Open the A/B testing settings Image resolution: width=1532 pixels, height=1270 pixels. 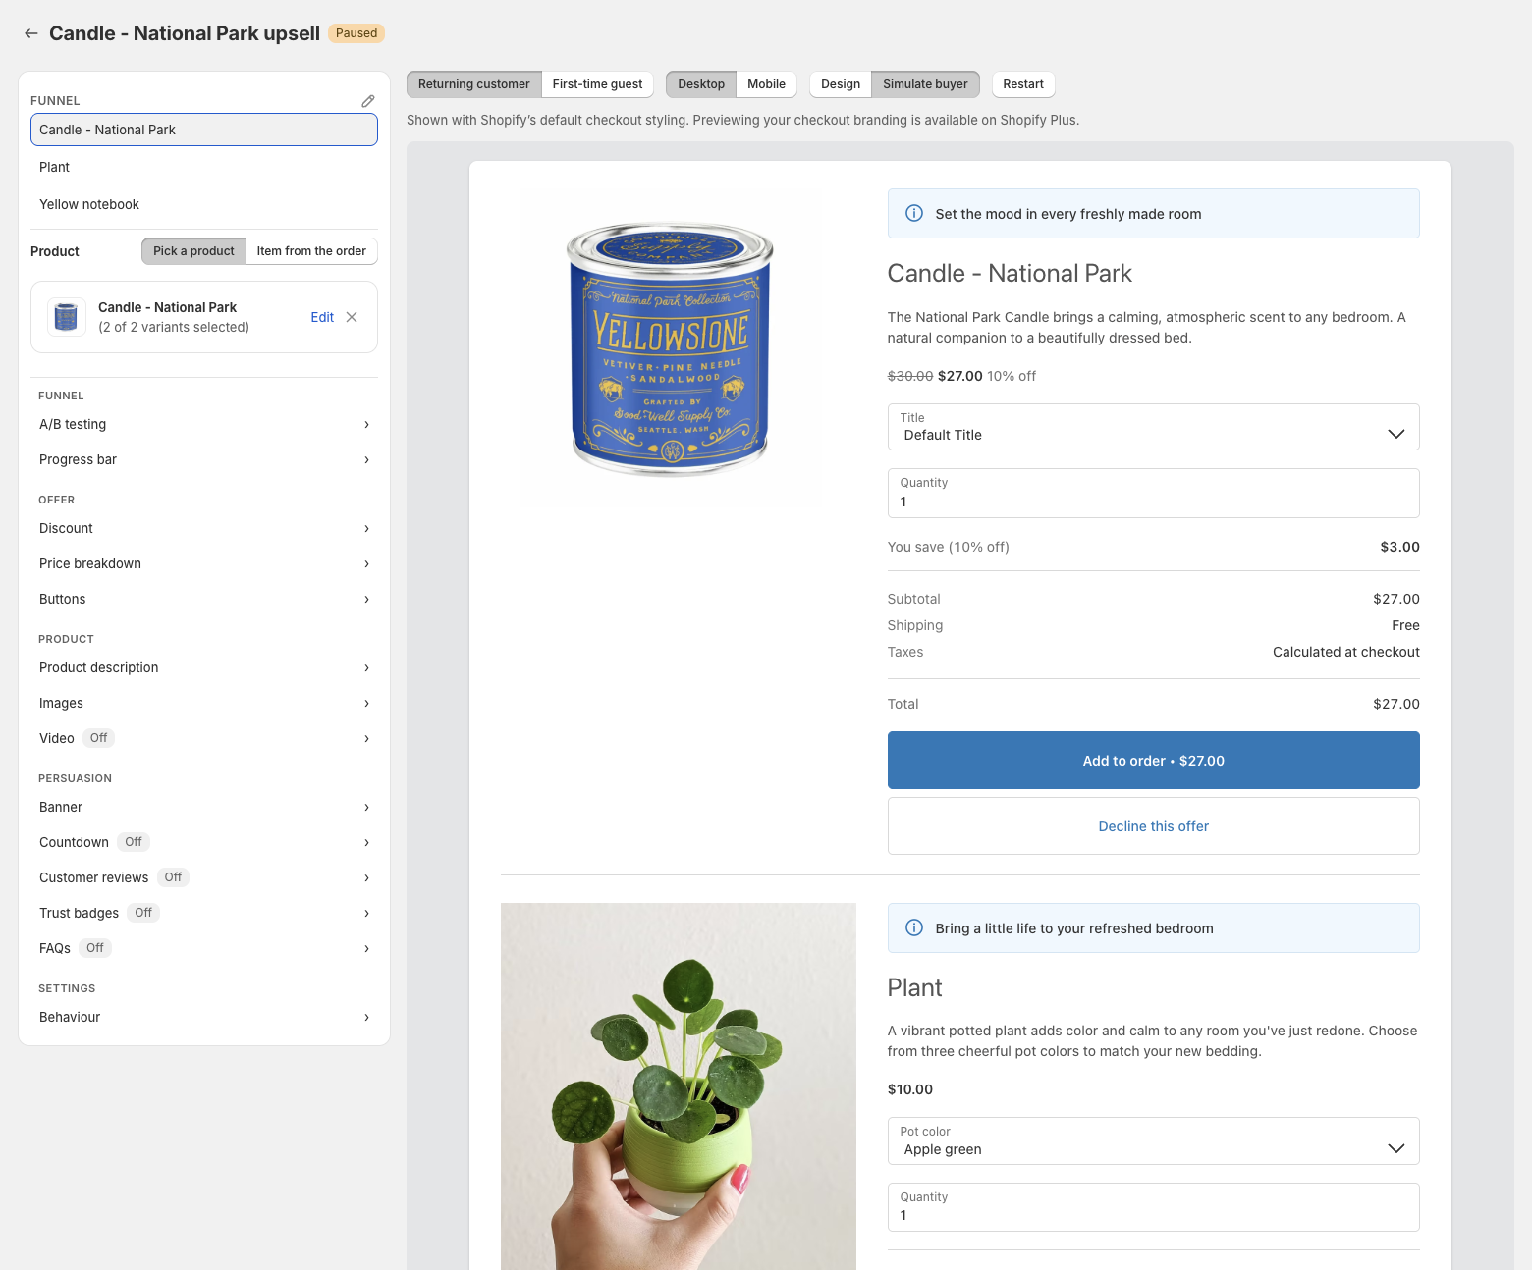coord(204,424)
